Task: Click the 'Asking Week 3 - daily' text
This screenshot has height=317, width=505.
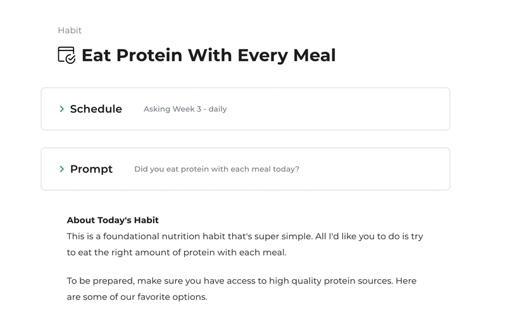Action: point(185,109)
